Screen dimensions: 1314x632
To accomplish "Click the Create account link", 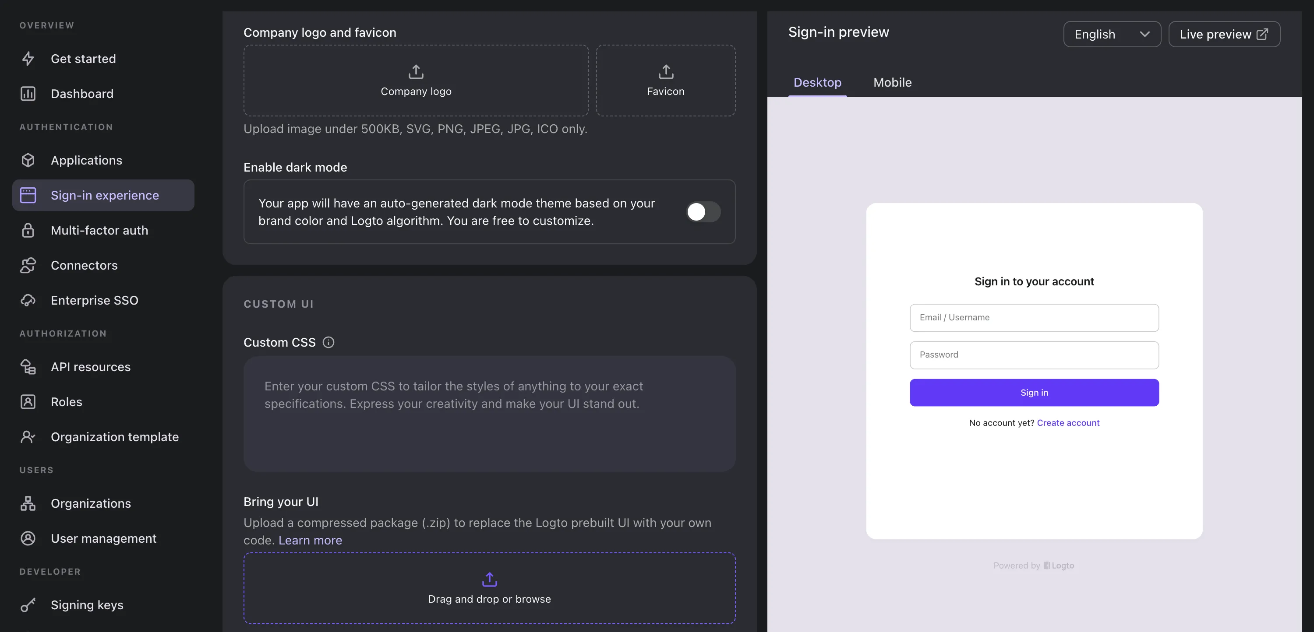I will 1068,423.
